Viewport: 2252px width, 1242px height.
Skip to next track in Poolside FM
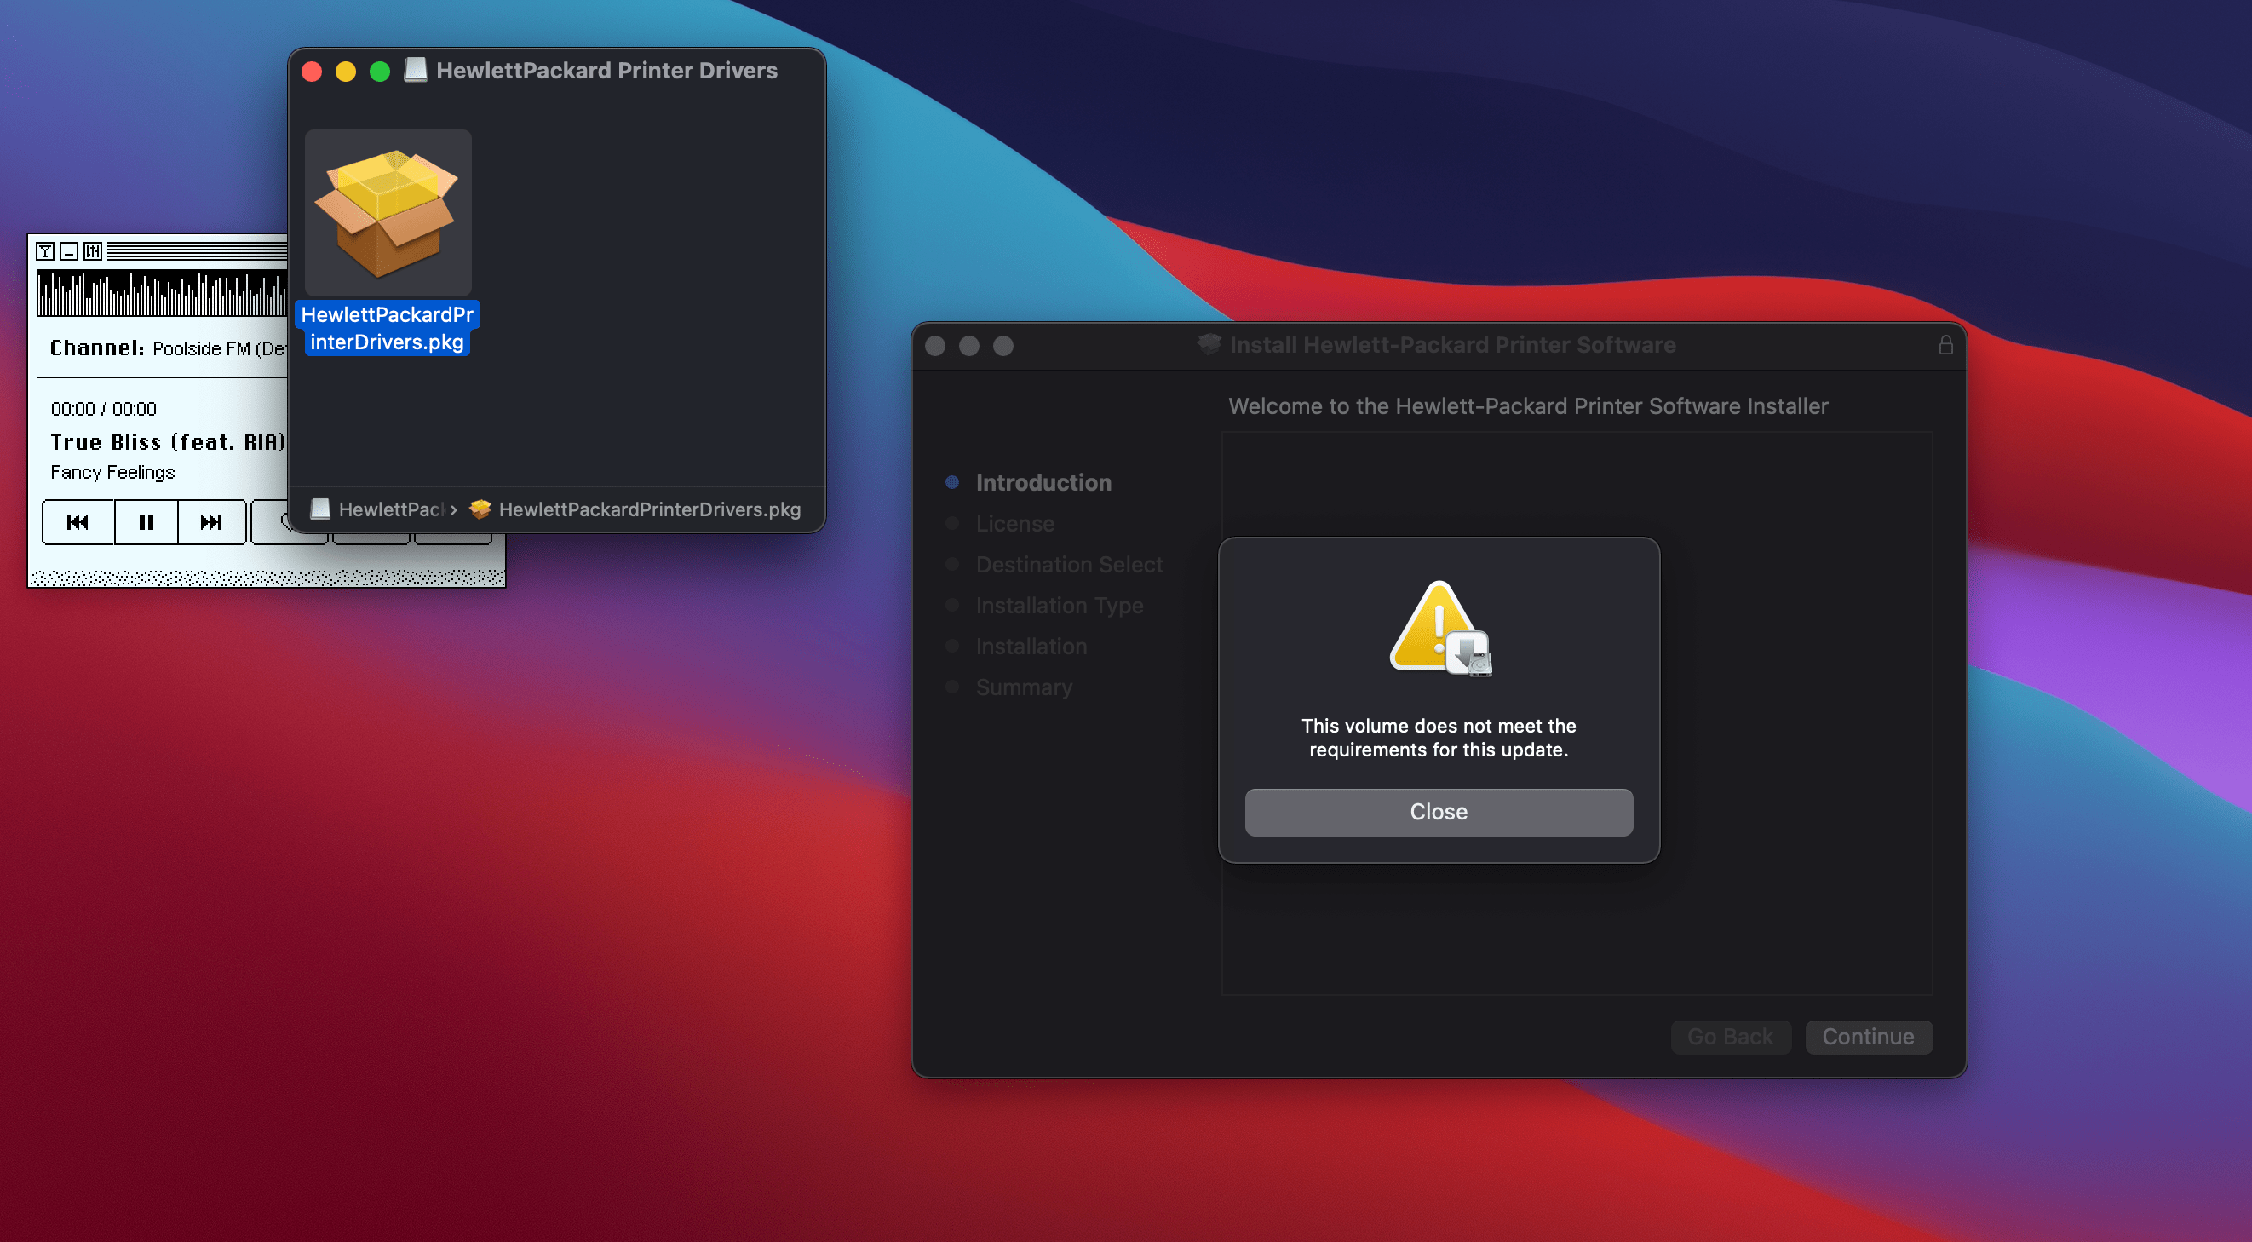click(210, 522)
